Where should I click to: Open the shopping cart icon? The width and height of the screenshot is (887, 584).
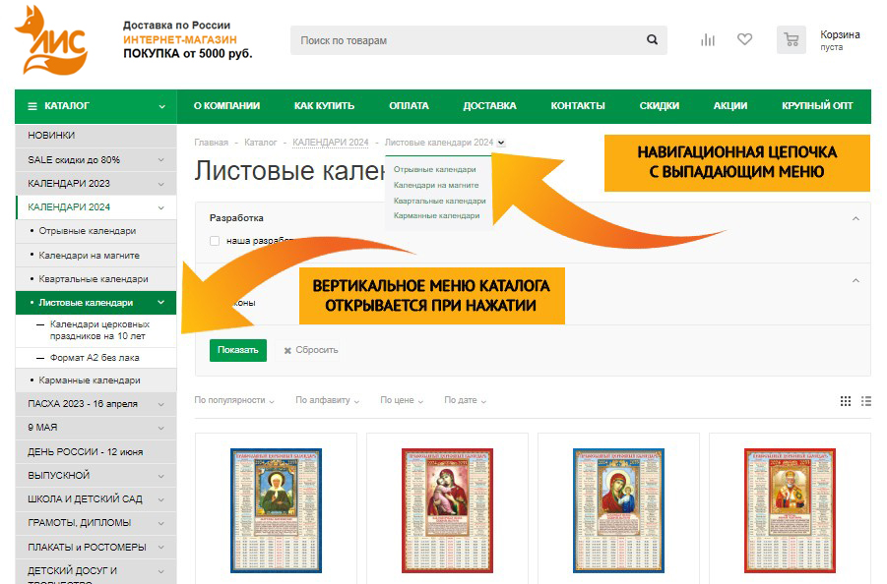tap(791, 40)
